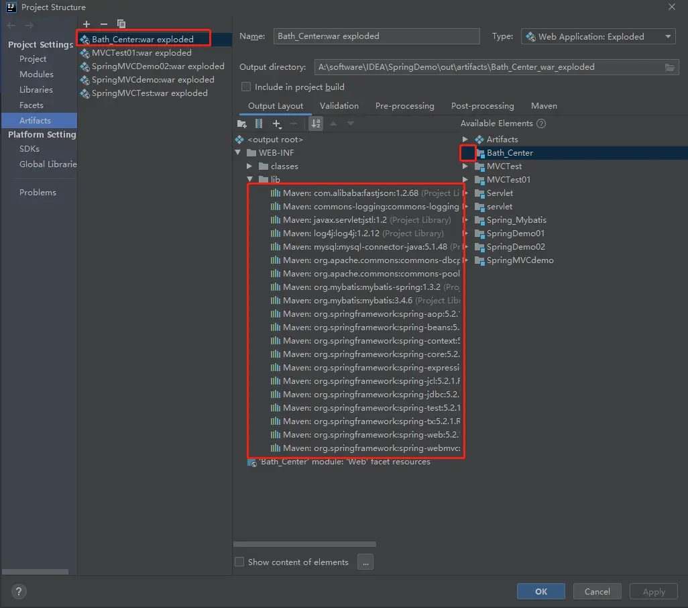The width and height of the screenshot is (688, 608).
Task: Select the SpringMVCTest:war exploded artifact
Action: (144, 93)
